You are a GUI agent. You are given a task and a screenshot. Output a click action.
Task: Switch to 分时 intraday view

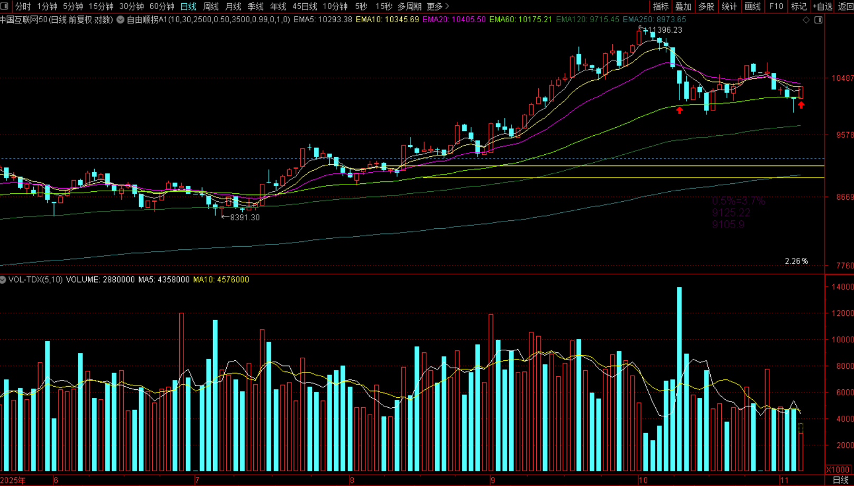[23, 6]
